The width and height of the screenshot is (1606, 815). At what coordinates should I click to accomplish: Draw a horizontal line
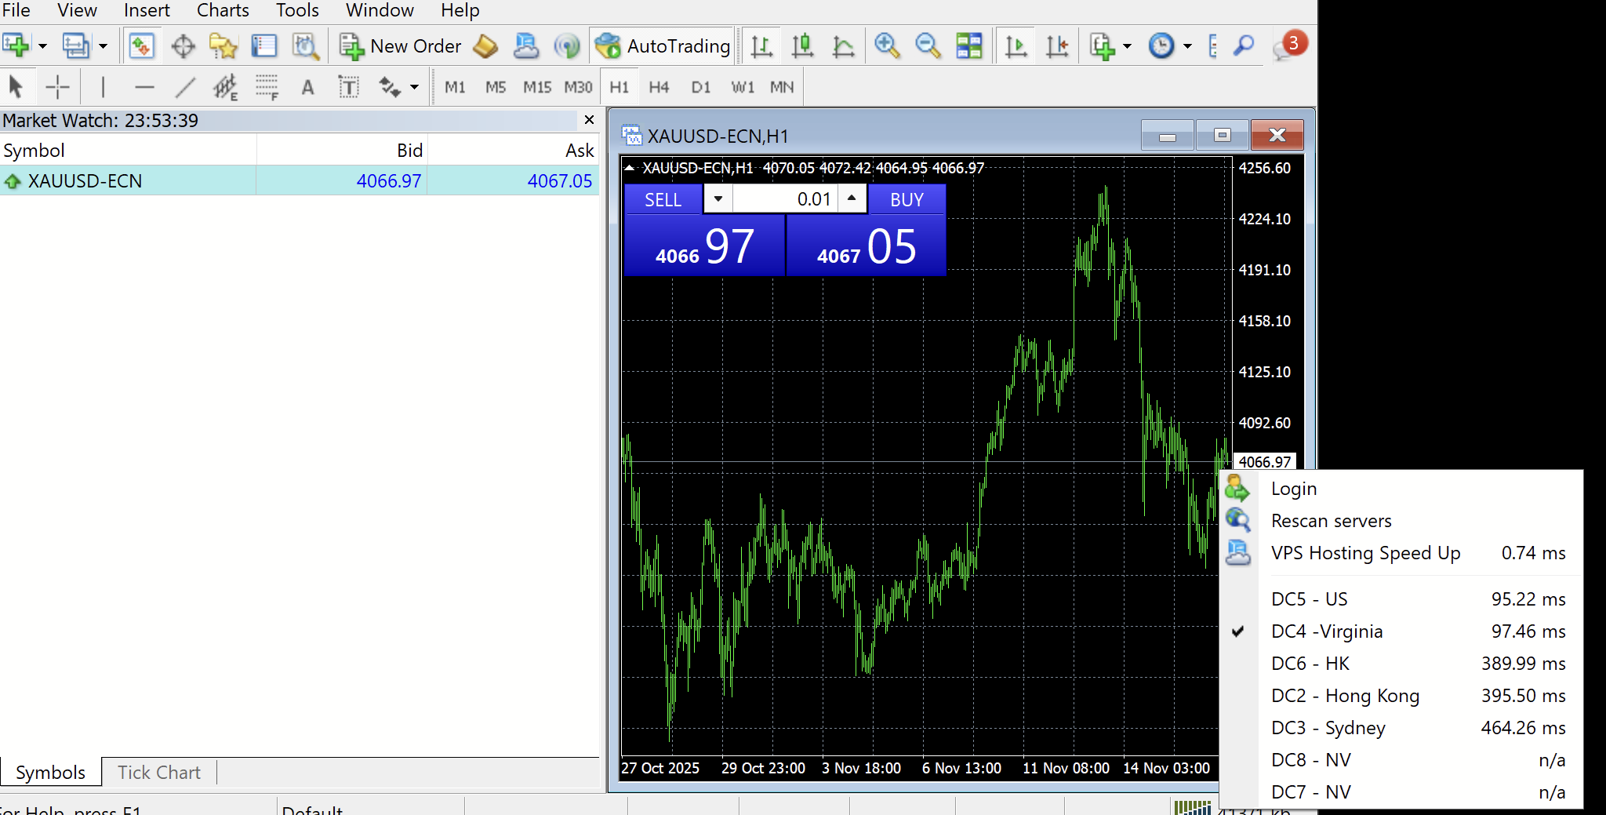144,86
